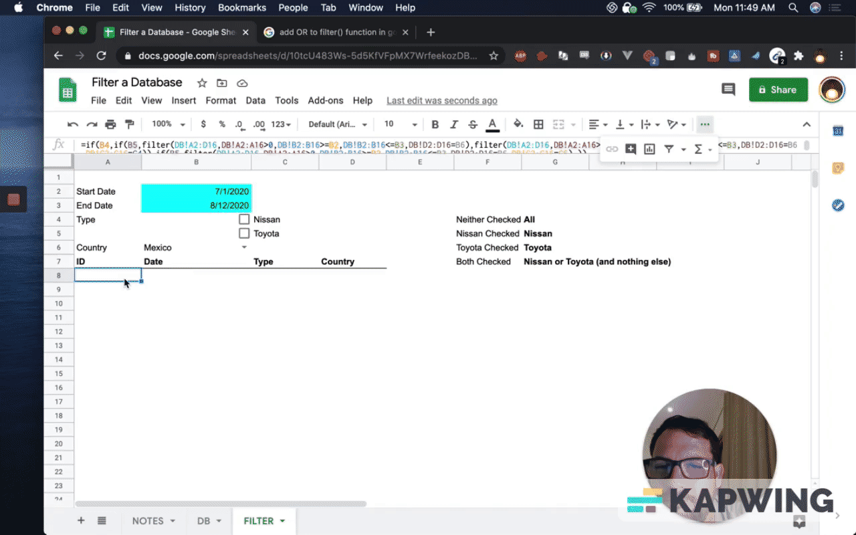Viewport: 856px width, 535px height.
Task: Select the Start Date cell 7/1/2020
Action: [x=197, y=191]
